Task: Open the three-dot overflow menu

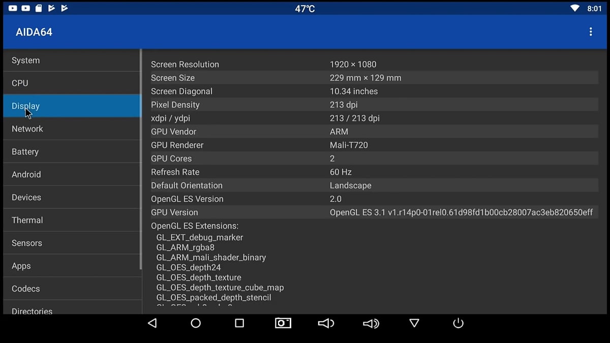Action: point(591,32)
